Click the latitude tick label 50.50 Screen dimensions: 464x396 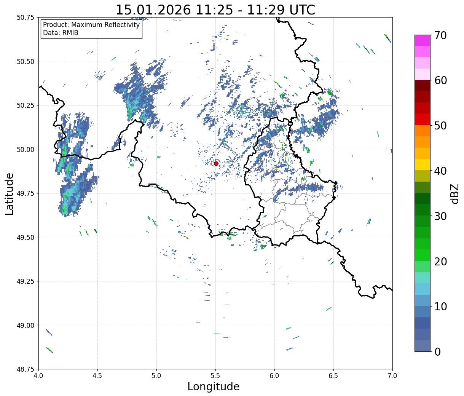pyautogui.click(x=25, y=61)
